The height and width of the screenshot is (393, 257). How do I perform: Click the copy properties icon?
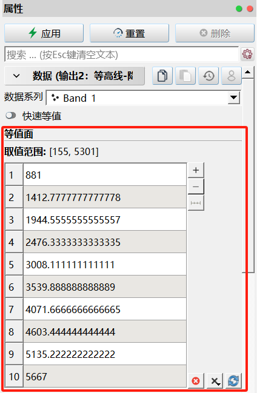[x=162, y=76]
